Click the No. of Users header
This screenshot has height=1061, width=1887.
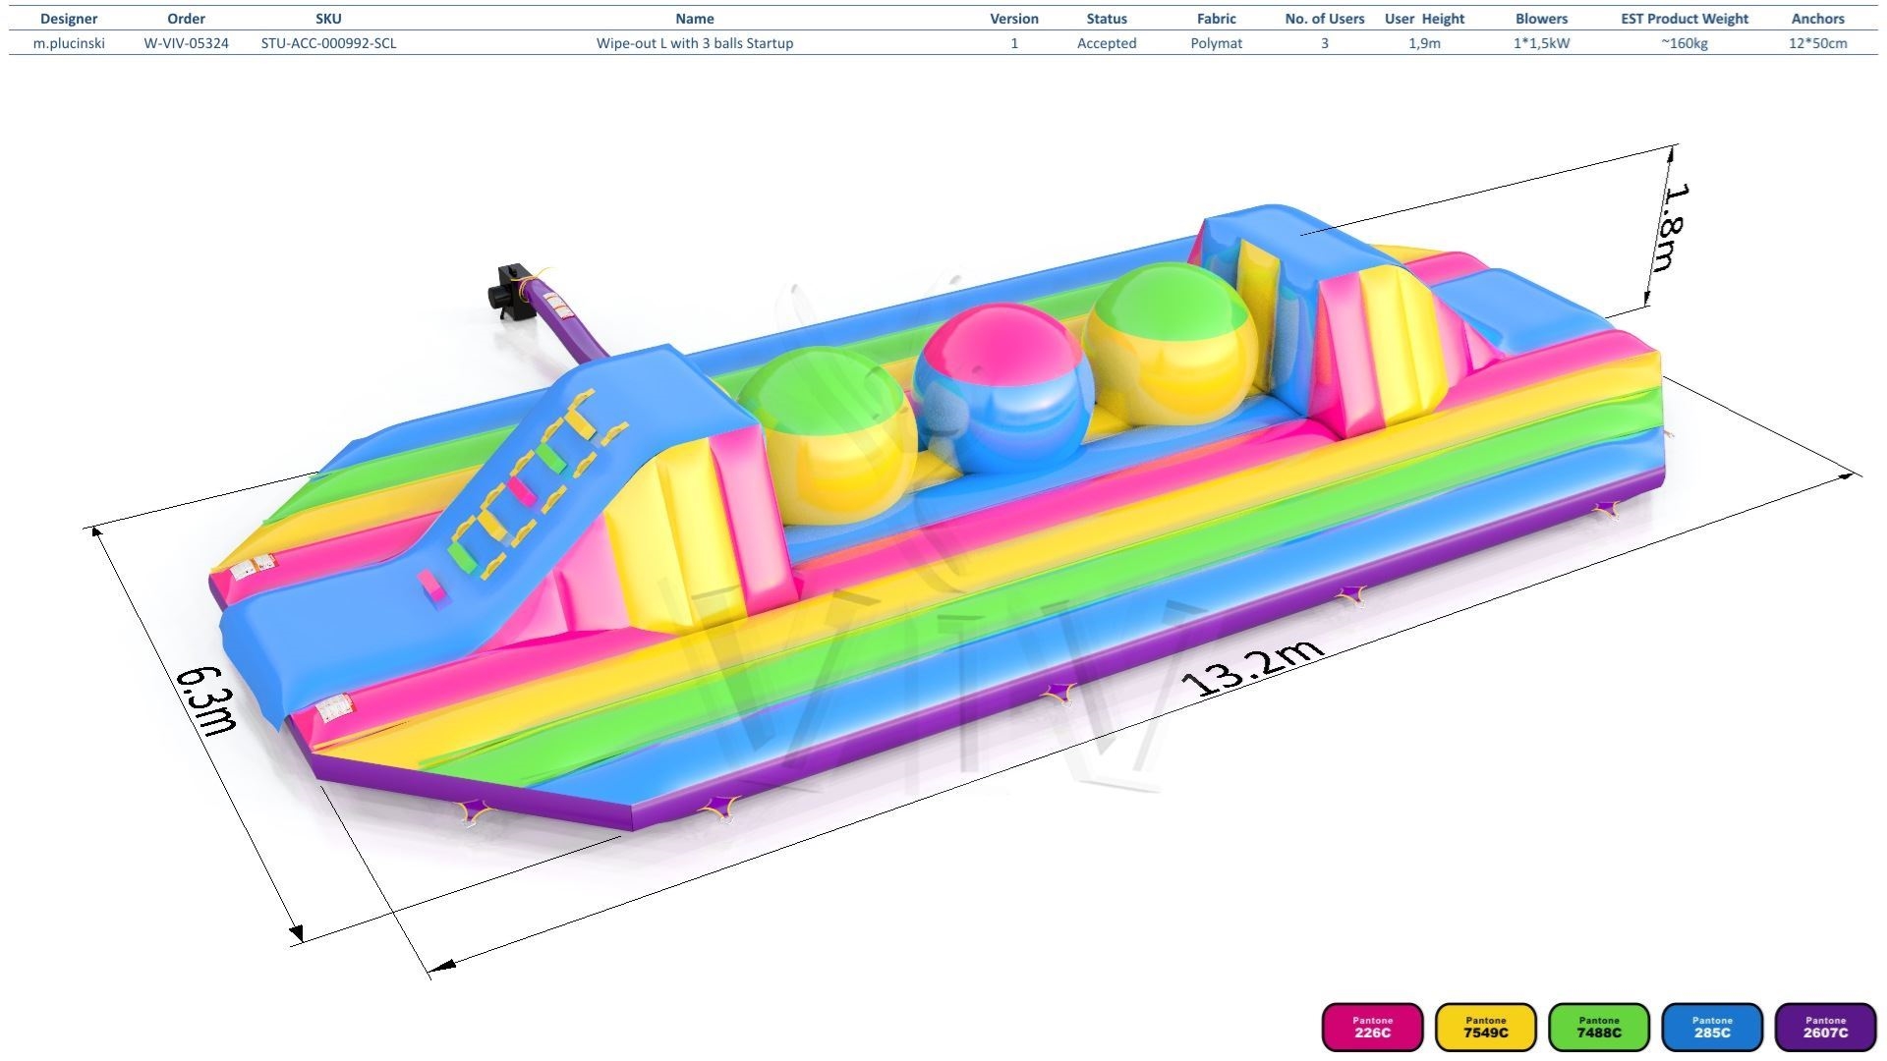click(x=1325, y=19)
